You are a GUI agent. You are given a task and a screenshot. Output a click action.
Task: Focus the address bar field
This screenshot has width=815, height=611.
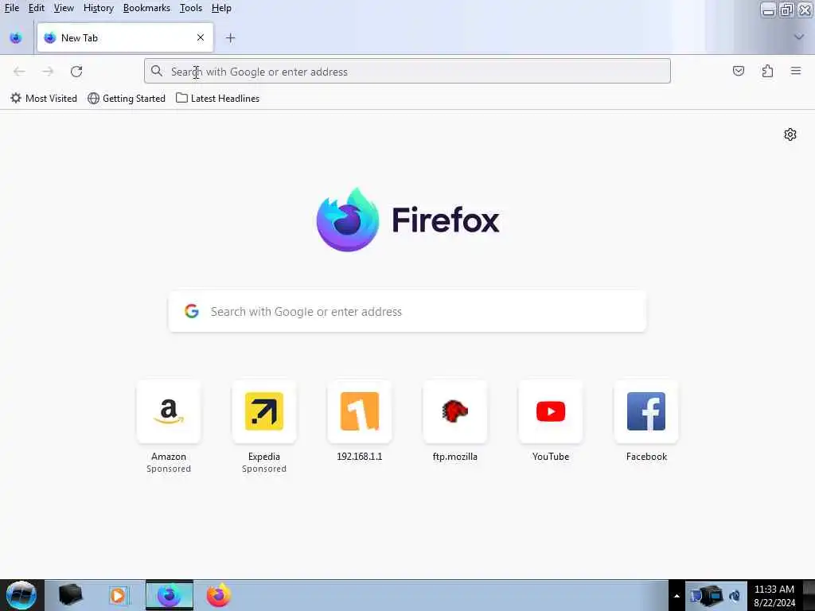pos(407,71)
